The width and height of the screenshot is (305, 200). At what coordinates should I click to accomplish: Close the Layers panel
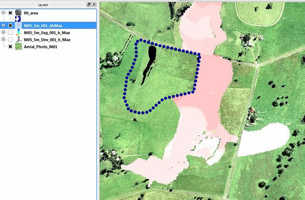pos(94,4)
